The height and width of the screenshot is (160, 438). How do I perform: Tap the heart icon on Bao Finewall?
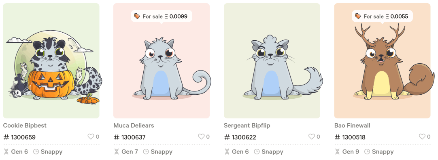point(422,137)
